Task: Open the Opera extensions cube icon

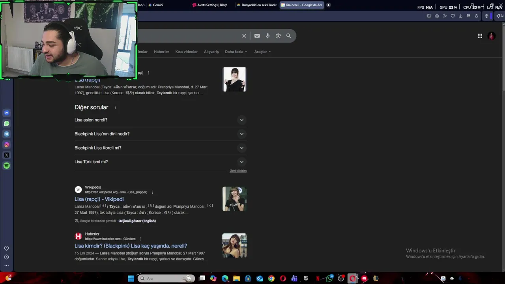Action: (x=486, y=16)
